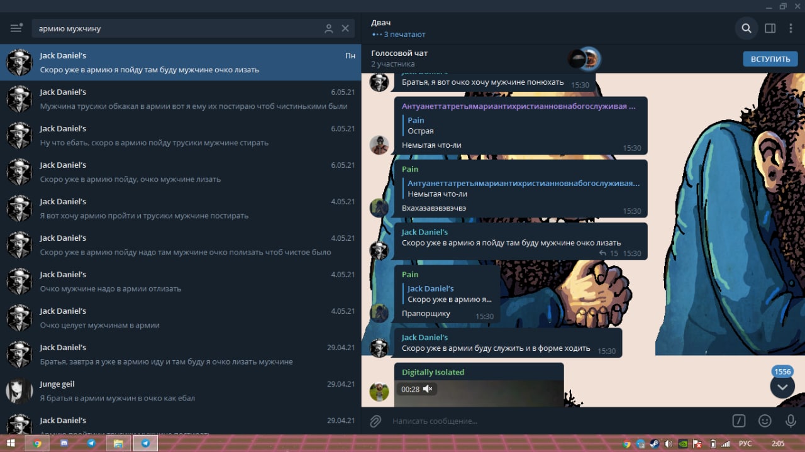Open result 'Скоро уже в армию пойду, очко'

[180, 172]
